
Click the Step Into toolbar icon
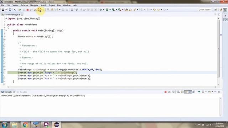point(35,10)
